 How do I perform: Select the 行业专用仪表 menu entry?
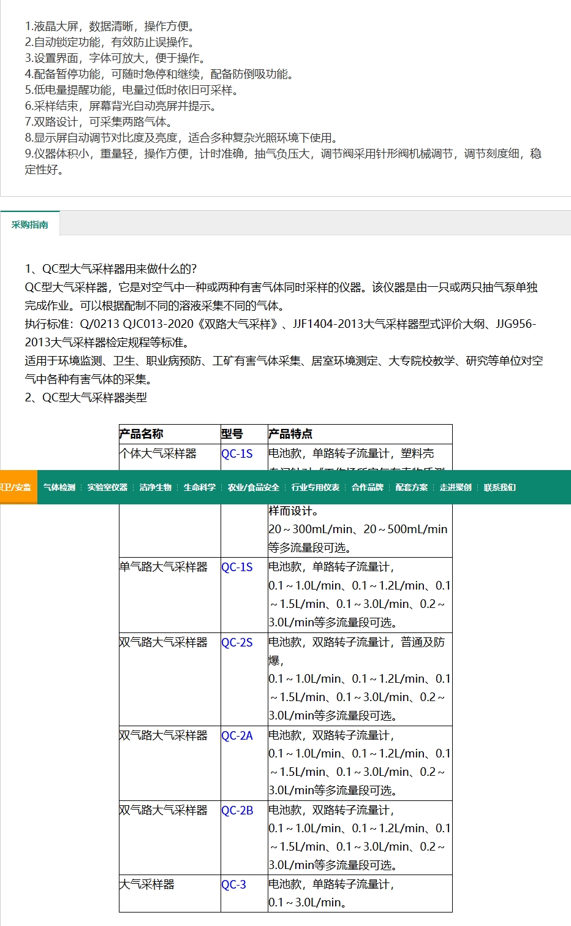pyautogui.click(x=316, y=487)
